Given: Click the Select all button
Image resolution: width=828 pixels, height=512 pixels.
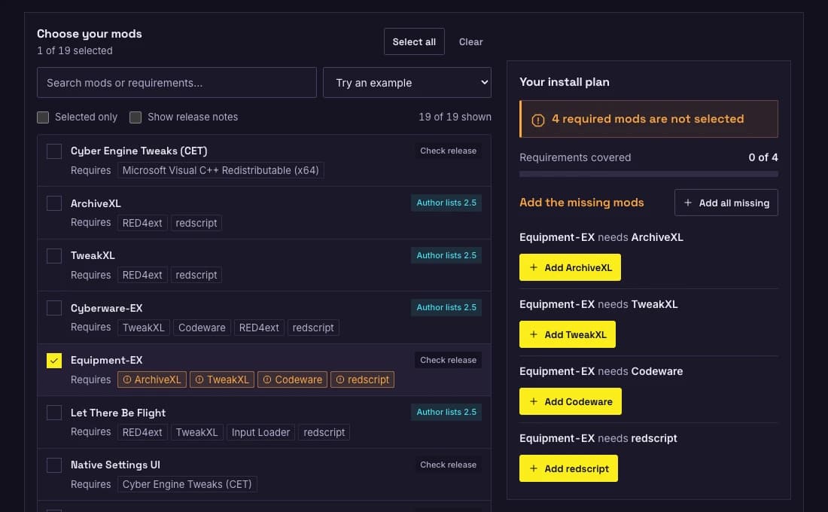Looking at the screenshot, I should [414, 41].
